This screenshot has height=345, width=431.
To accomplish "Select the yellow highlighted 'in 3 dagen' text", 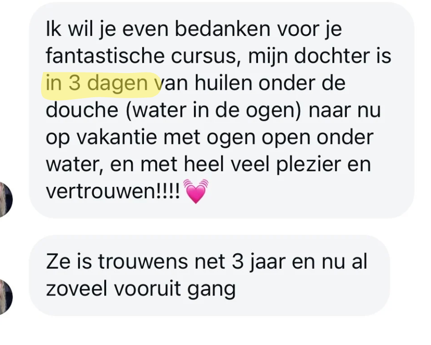I will pos(97,83).
